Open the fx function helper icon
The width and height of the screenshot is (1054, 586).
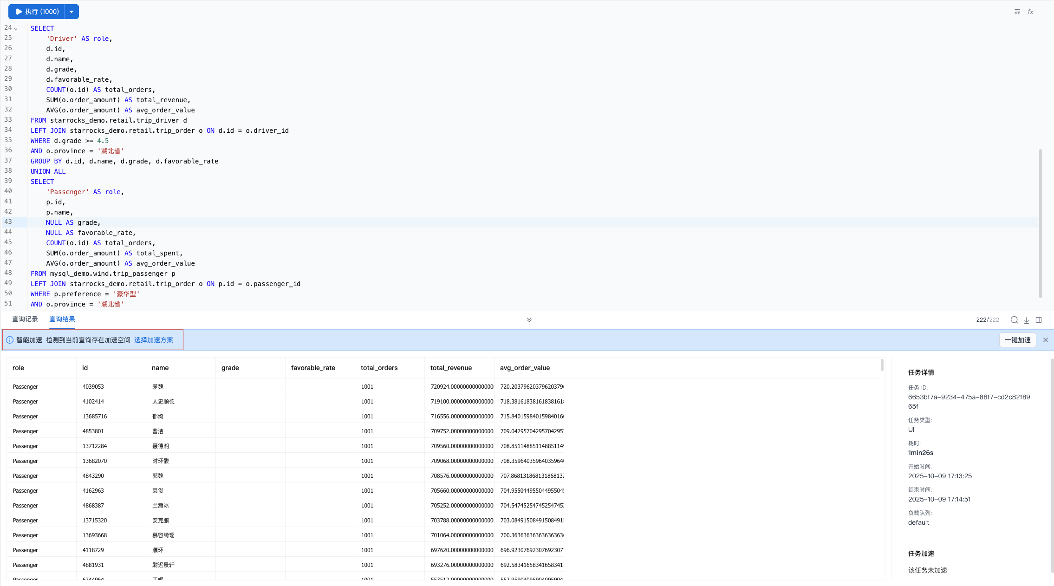tap(1030, 12)
